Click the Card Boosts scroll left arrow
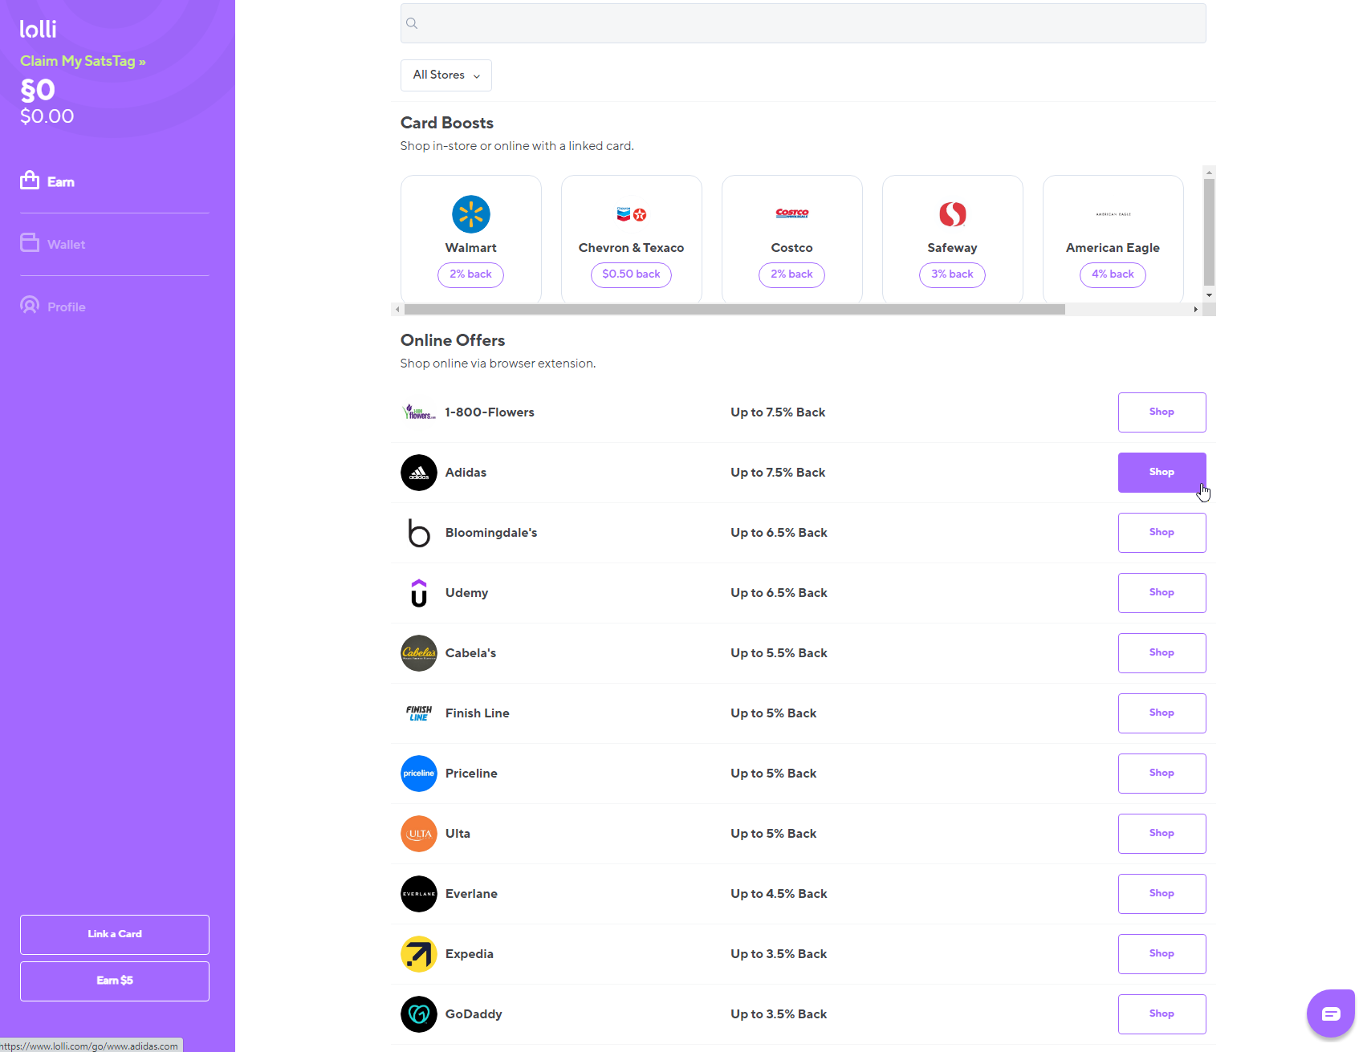 pos(397,310)
